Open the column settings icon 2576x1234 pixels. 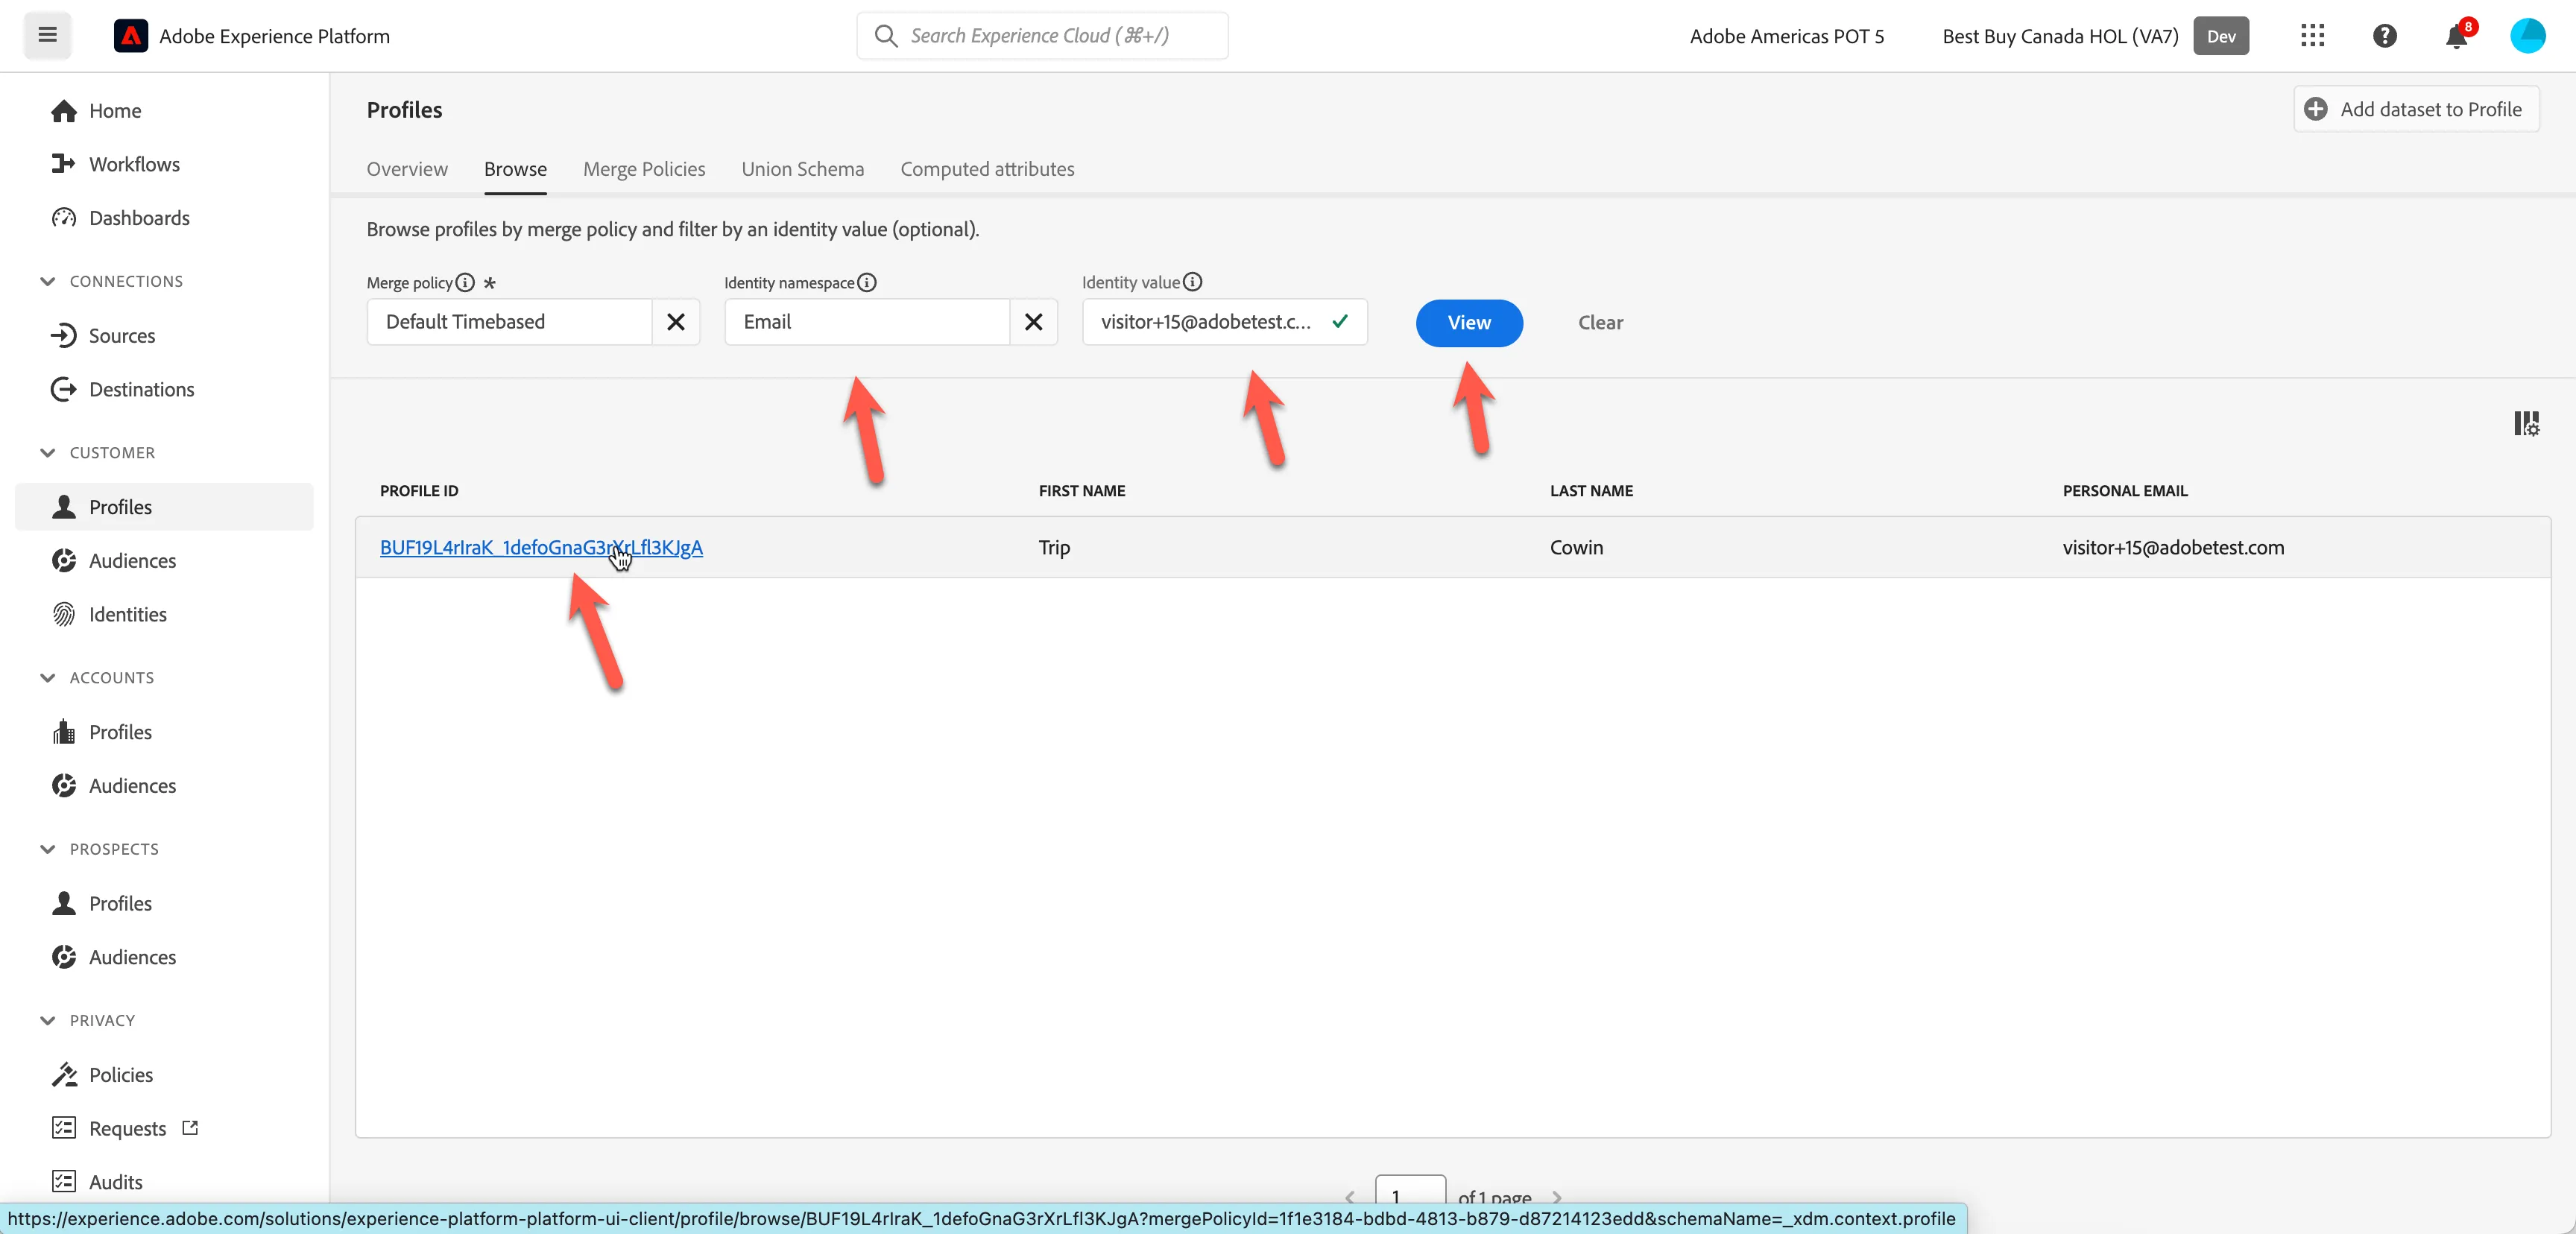(x=2525, y=423)
